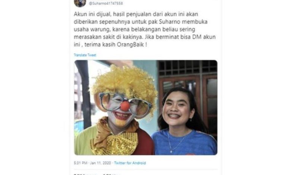
Task: Click the clown's red nose in photo
Action: point(125,106)
